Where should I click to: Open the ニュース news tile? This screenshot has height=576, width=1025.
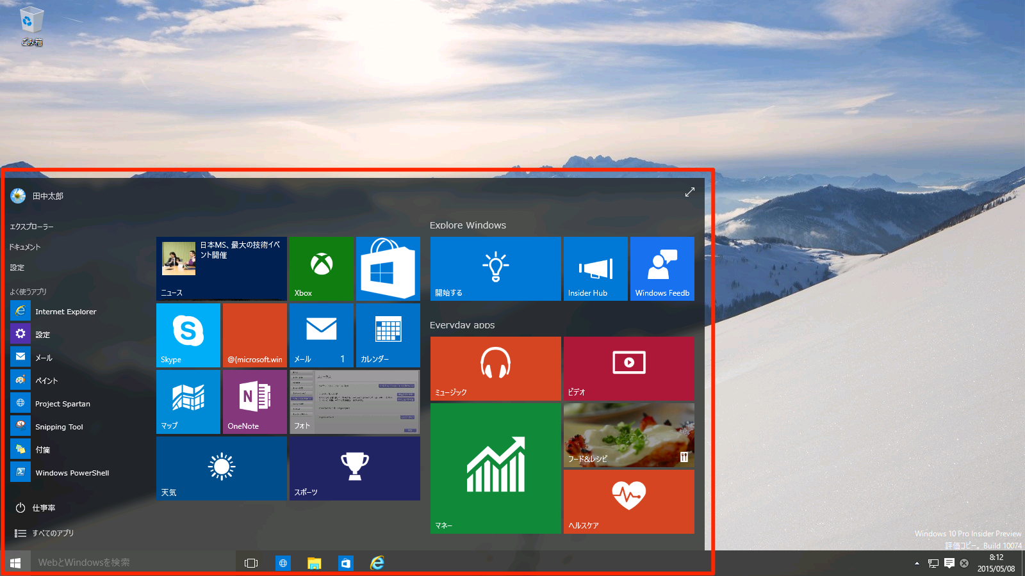222,269
